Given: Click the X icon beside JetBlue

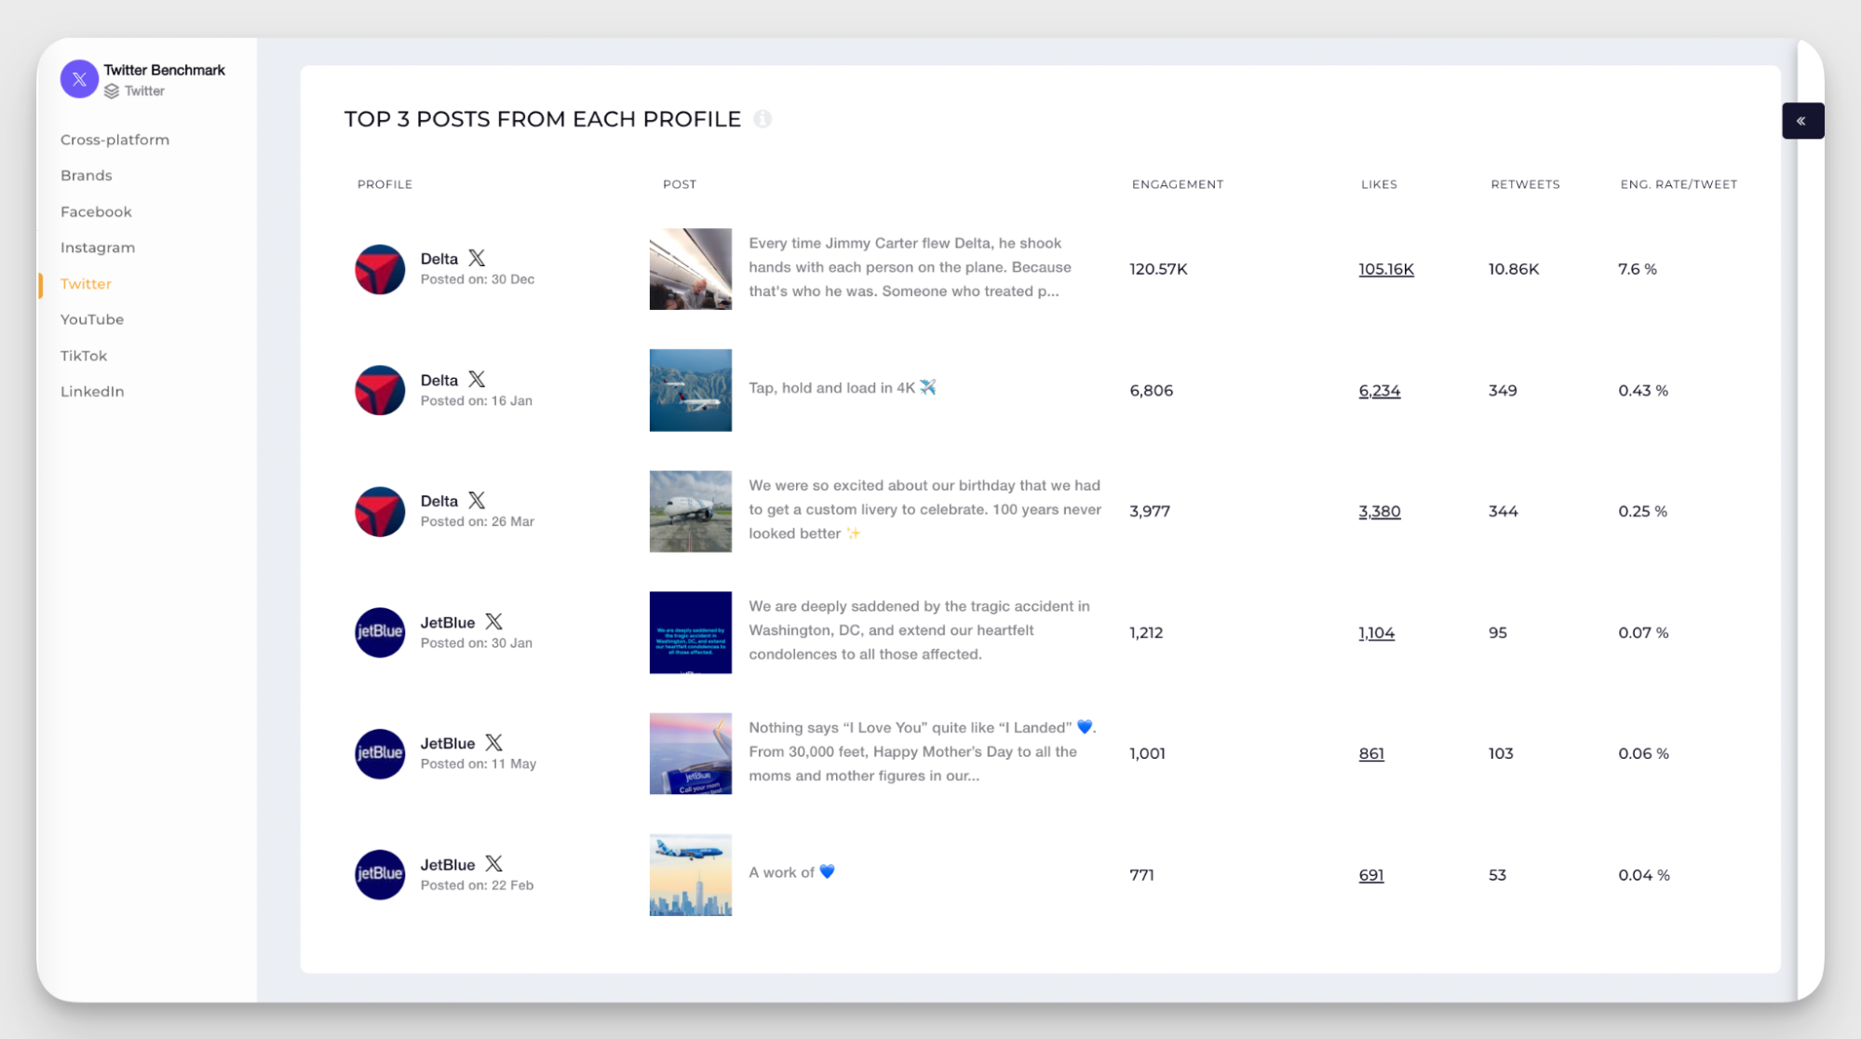Looking at the screenshot, I should point(494,621).
